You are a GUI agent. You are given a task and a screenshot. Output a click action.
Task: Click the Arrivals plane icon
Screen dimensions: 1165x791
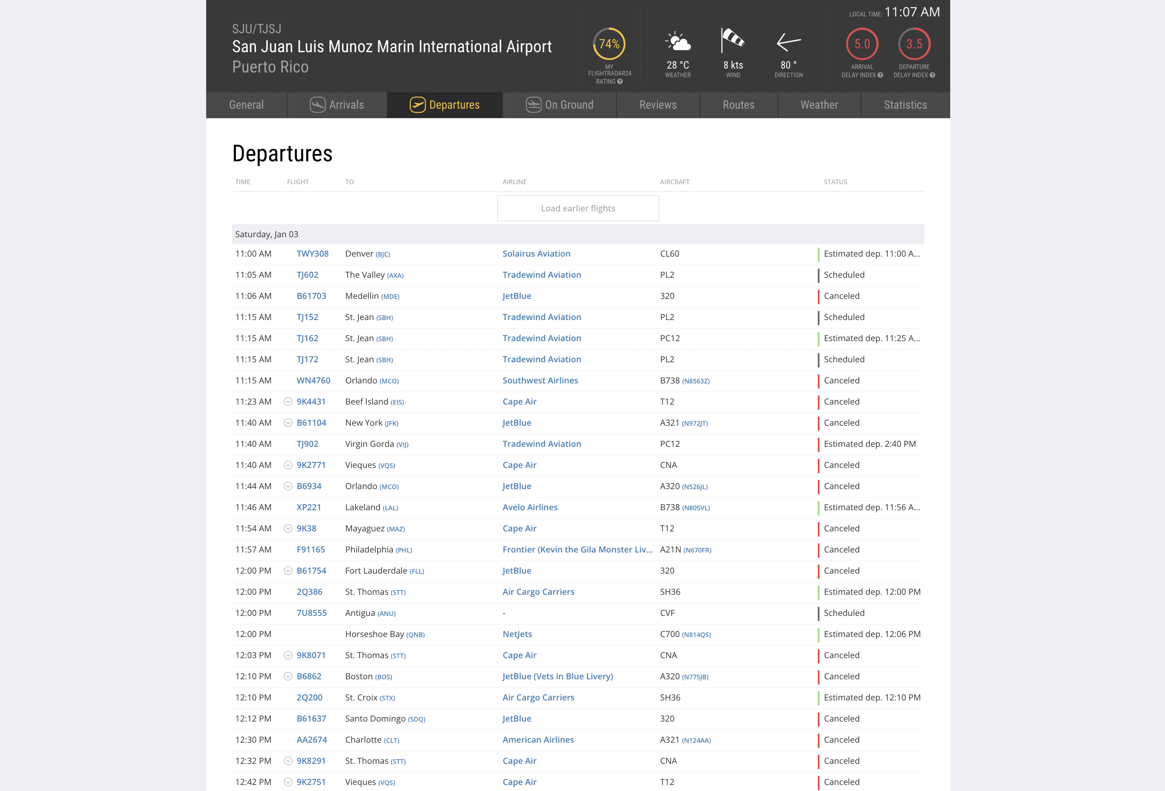click(x=317, y=105)
